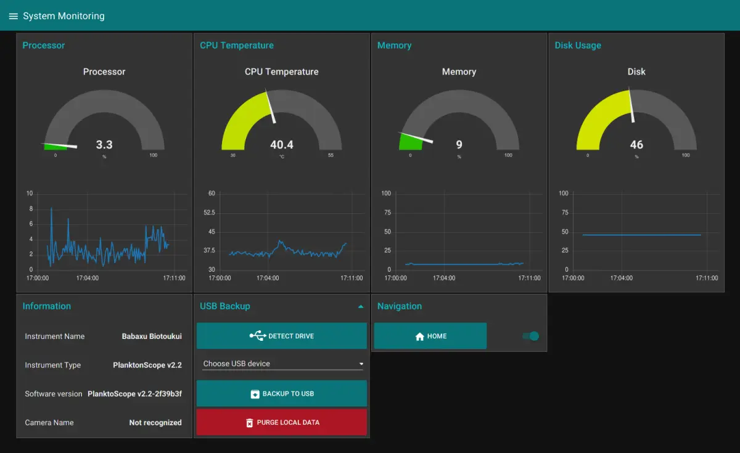
Task: Click the Home button in Navigation
Action: pos(430,336)
